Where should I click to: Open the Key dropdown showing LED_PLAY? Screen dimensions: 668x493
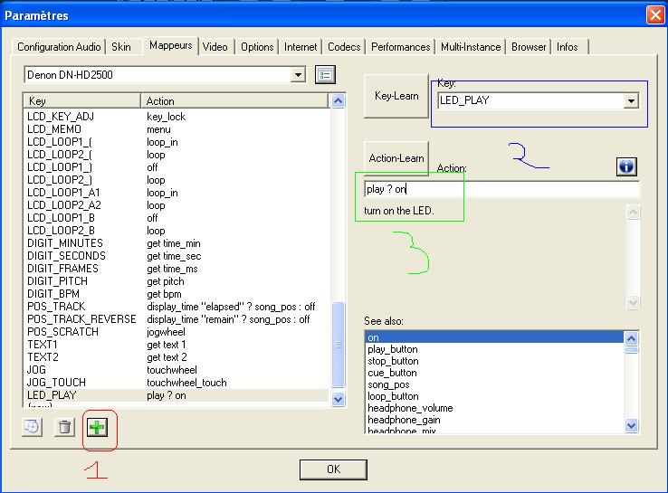(x=631, y=100)
